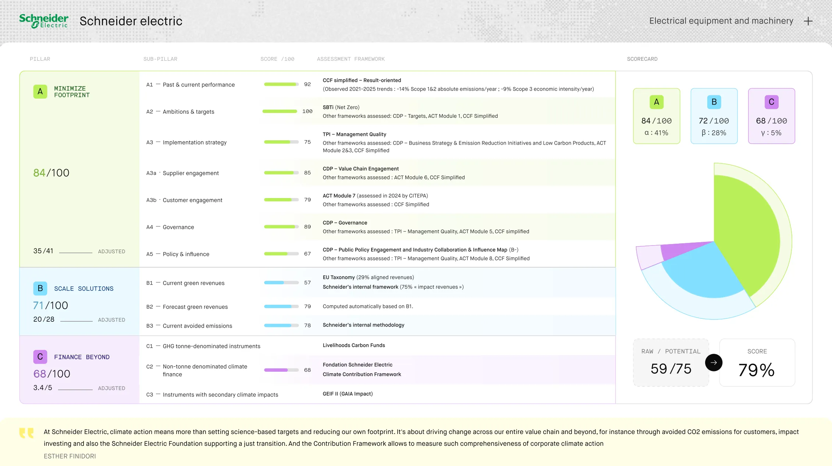The height and width of the screenshot is (466, 832).
Task: Click the C2 Non-tonne denominated climate finance bar
Action: (281, 370)
